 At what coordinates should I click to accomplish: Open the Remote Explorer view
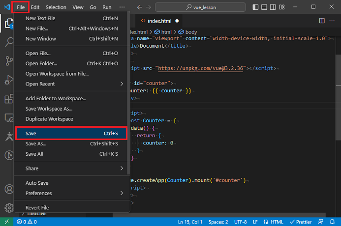9,118
